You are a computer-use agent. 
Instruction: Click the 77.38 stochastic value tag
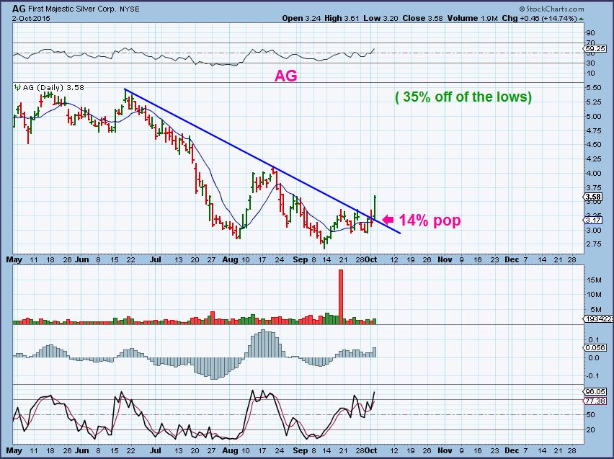[x=595, y=401]
